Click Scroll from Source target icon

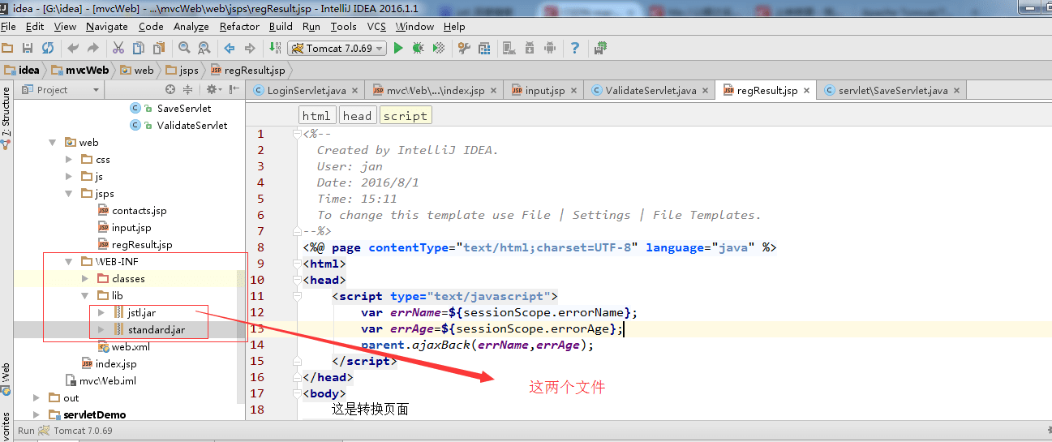pyautogui.click(x=170, y=90)
